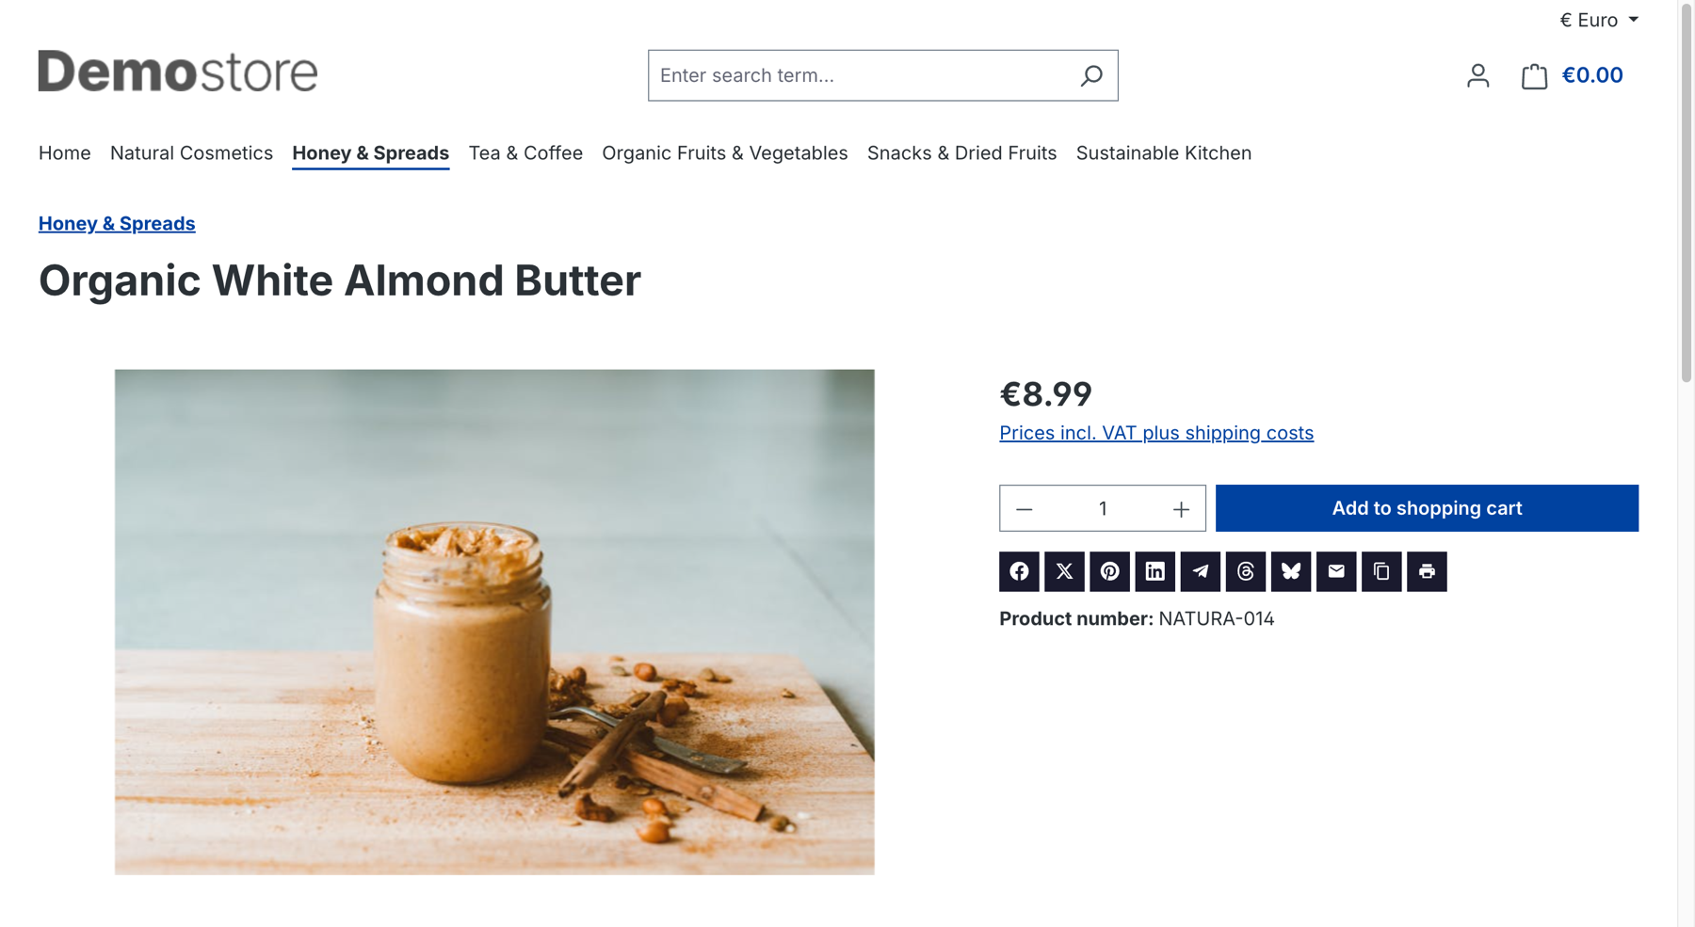Increase quantity with plus button
Viewport: 1695px width, 927px height.
point(1181,509)
